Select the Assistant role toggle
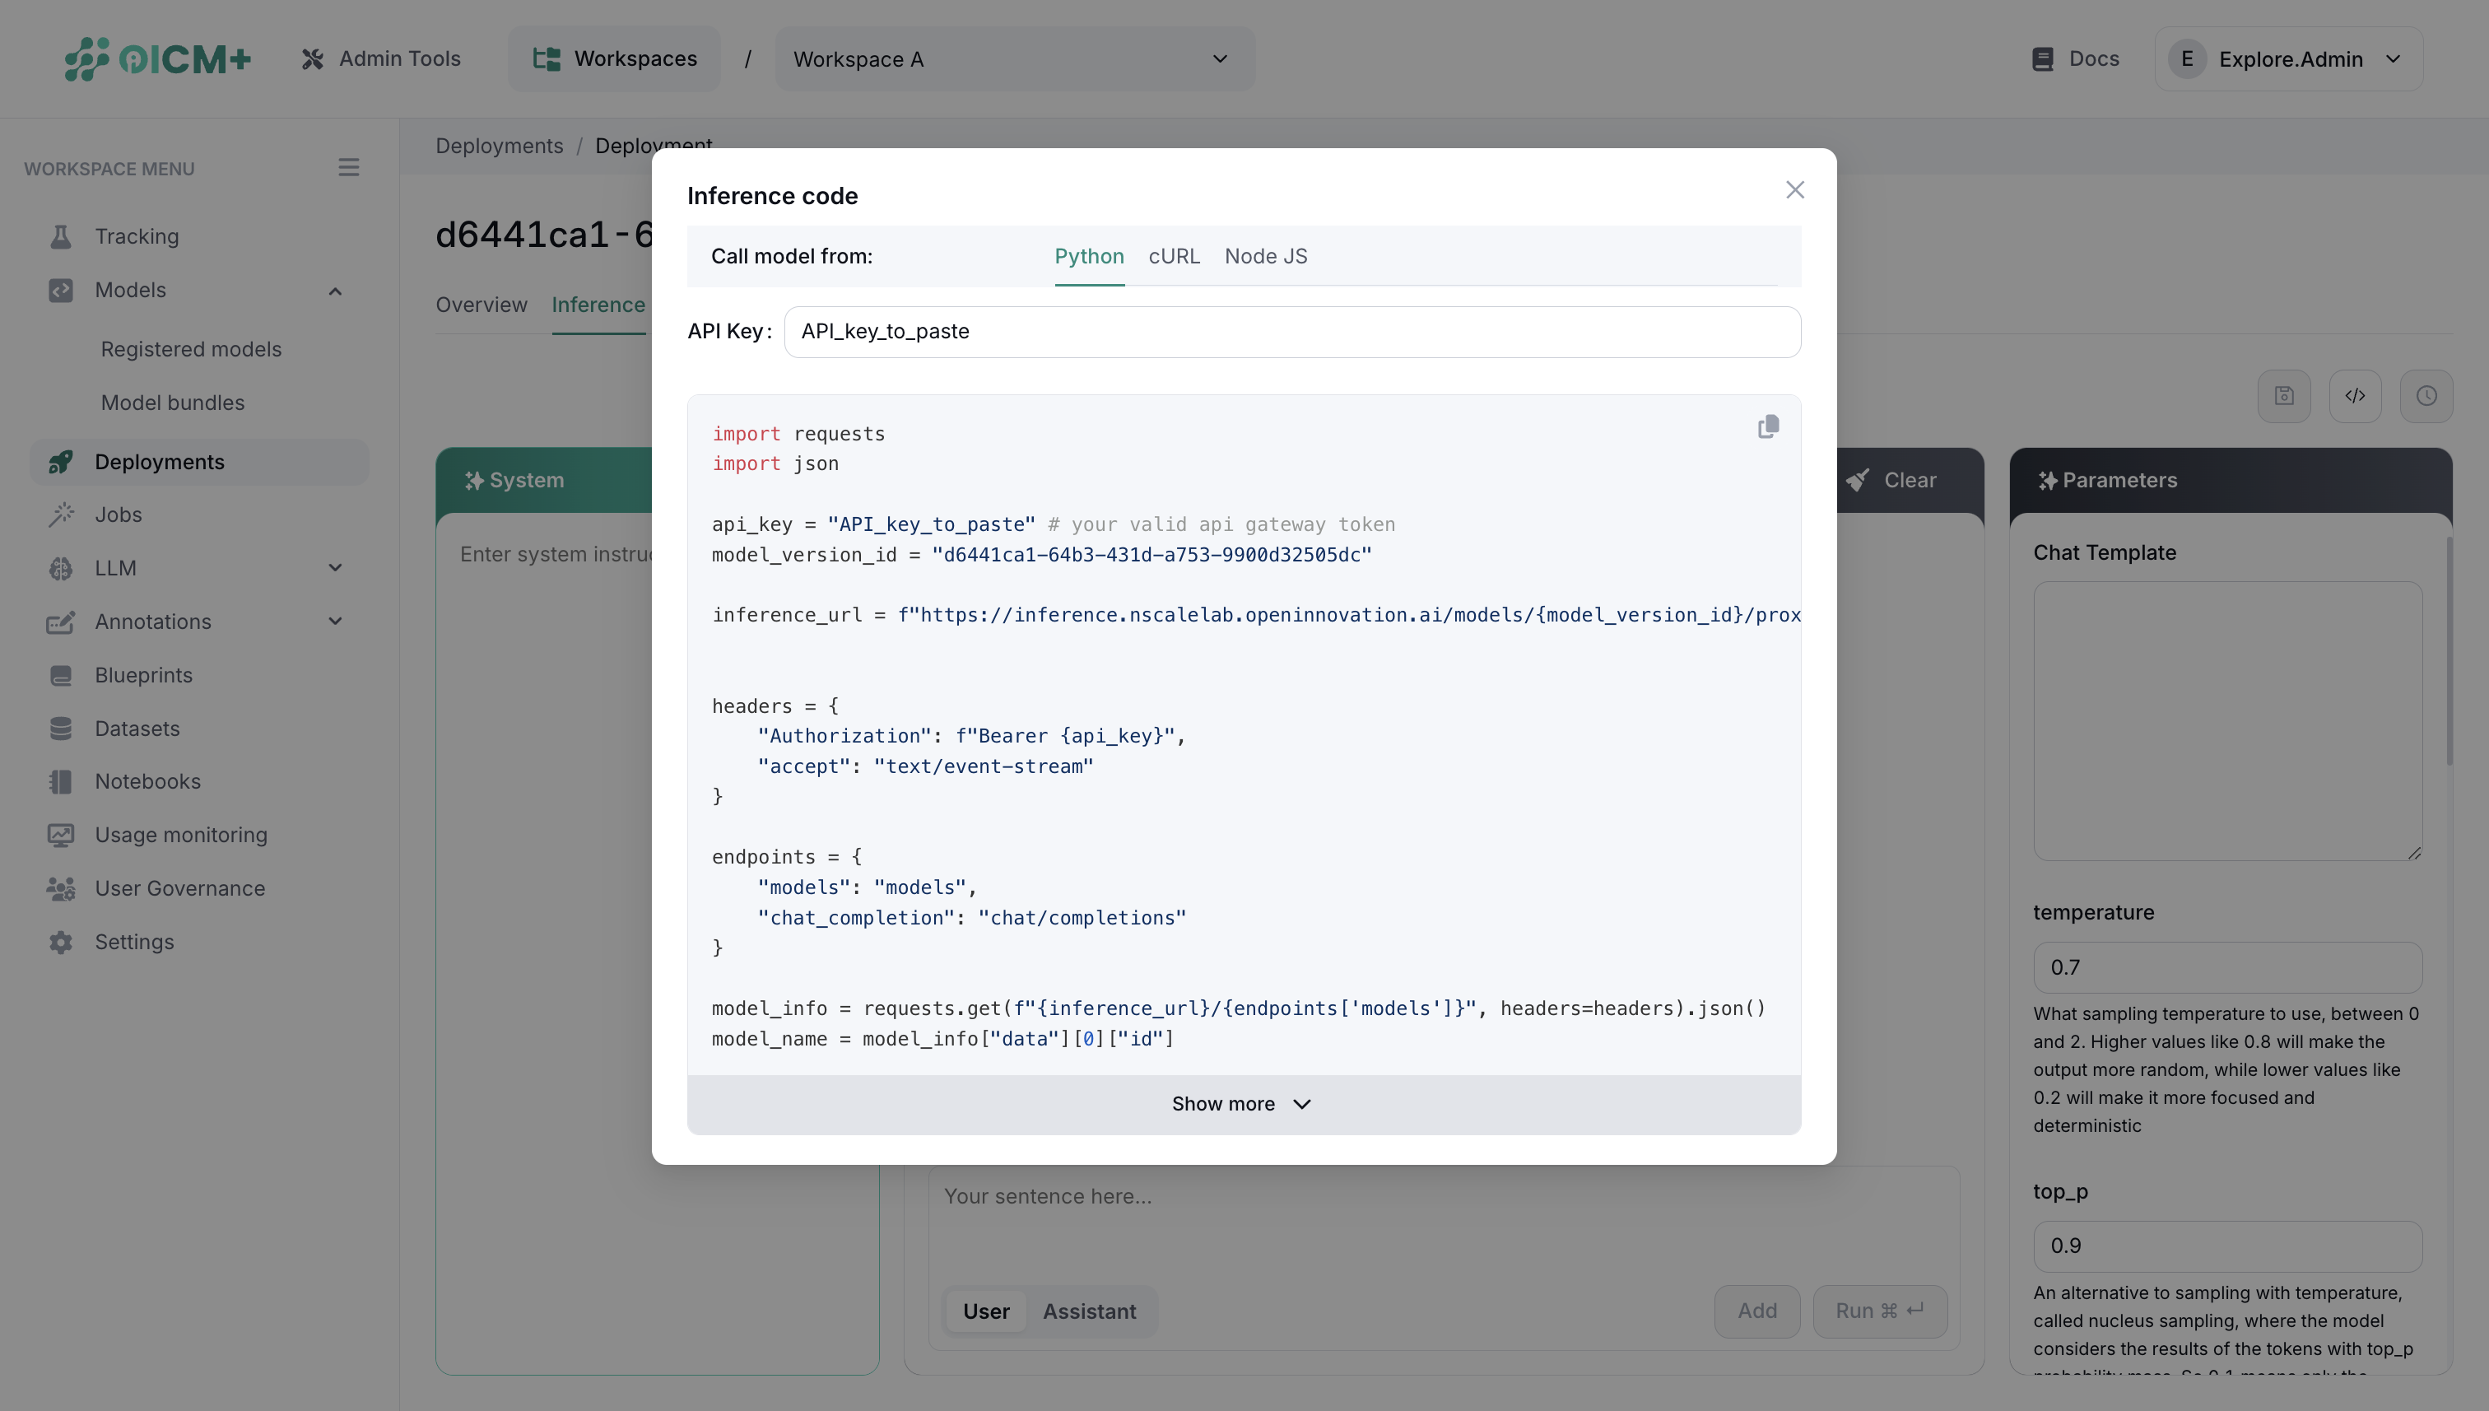 [x=1089, y=1311]
